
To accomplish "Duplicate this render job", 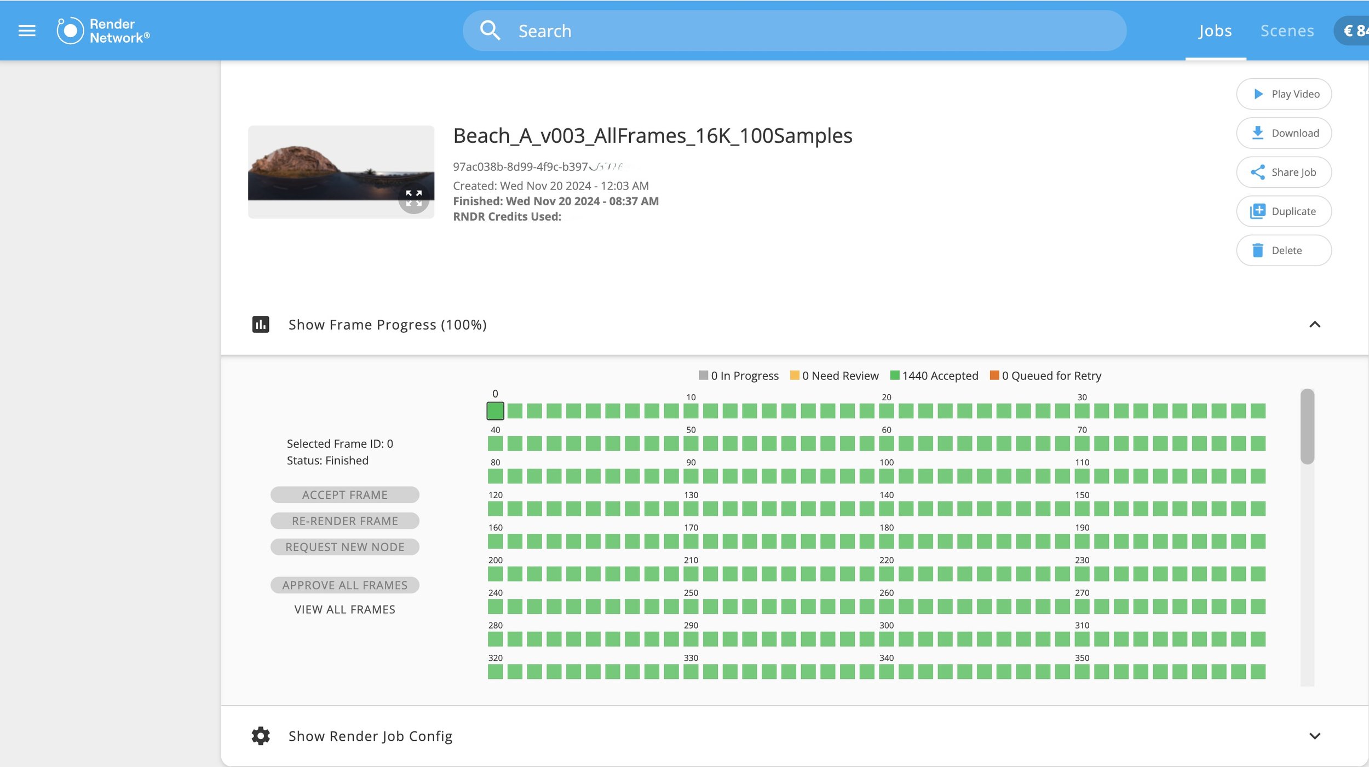I will 1283,211.
